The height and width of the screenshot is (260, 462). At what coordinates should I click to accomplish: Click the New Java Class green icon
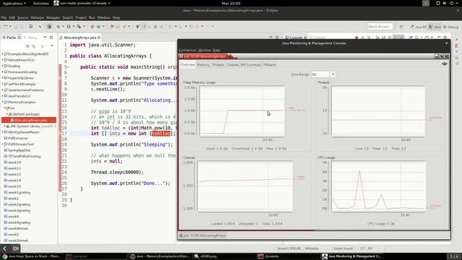[x=99, y=27]
